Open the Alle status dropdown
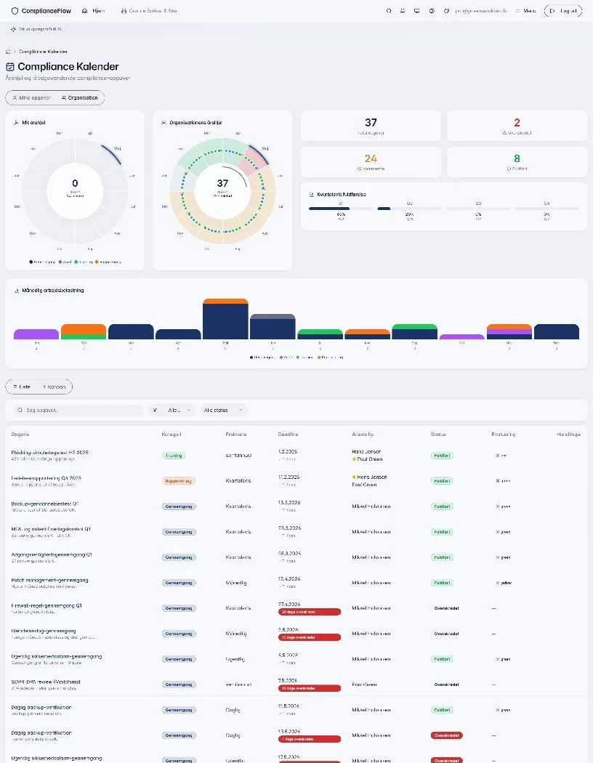593x763 pixels. [223, 411]
